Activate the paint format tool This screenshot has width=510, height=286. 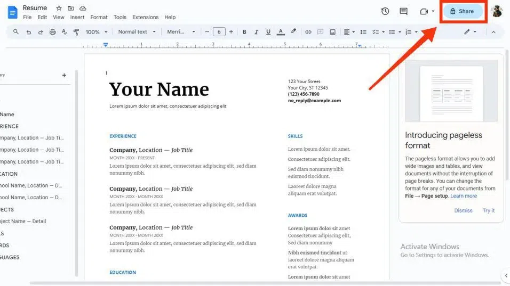point(76,32)
